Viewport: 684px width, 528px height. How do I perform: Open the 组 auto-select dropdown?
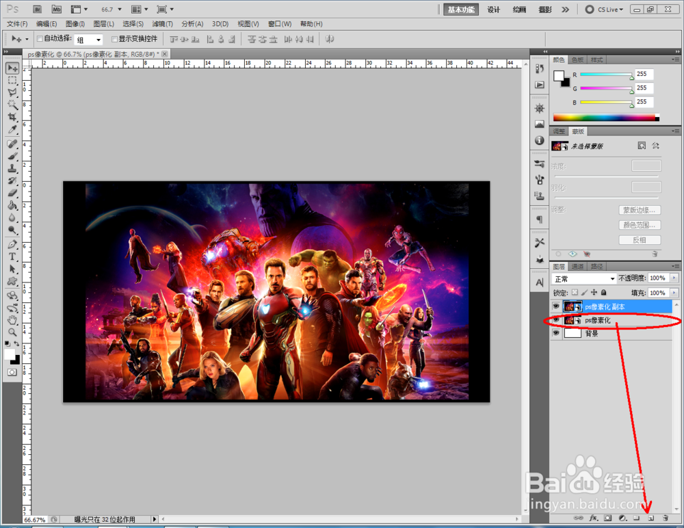pyautogui.click(x=88, y=40)
